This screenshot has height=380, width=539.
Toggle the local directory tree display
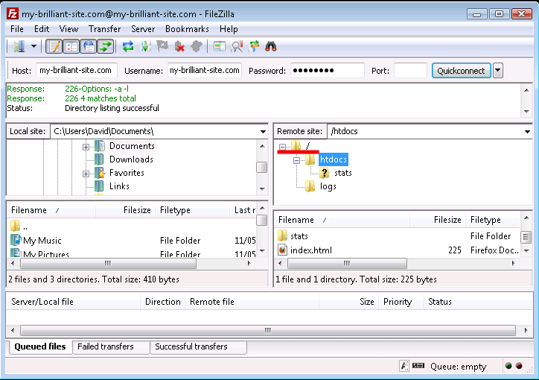[71, 46]
